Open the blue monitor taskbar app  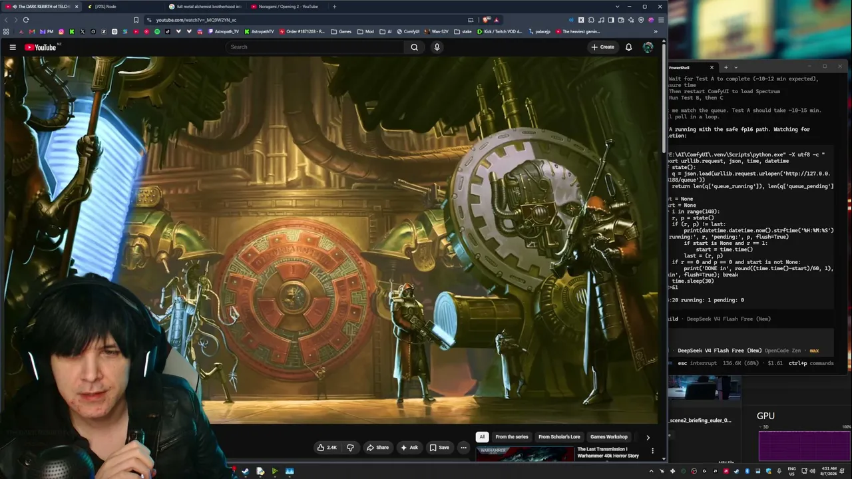[290, 472]
